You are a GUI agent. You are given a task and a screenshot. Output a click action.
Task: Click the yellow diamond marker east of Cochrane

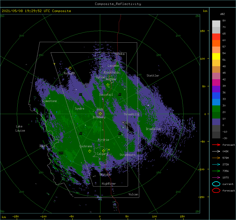tap(90, 151)
